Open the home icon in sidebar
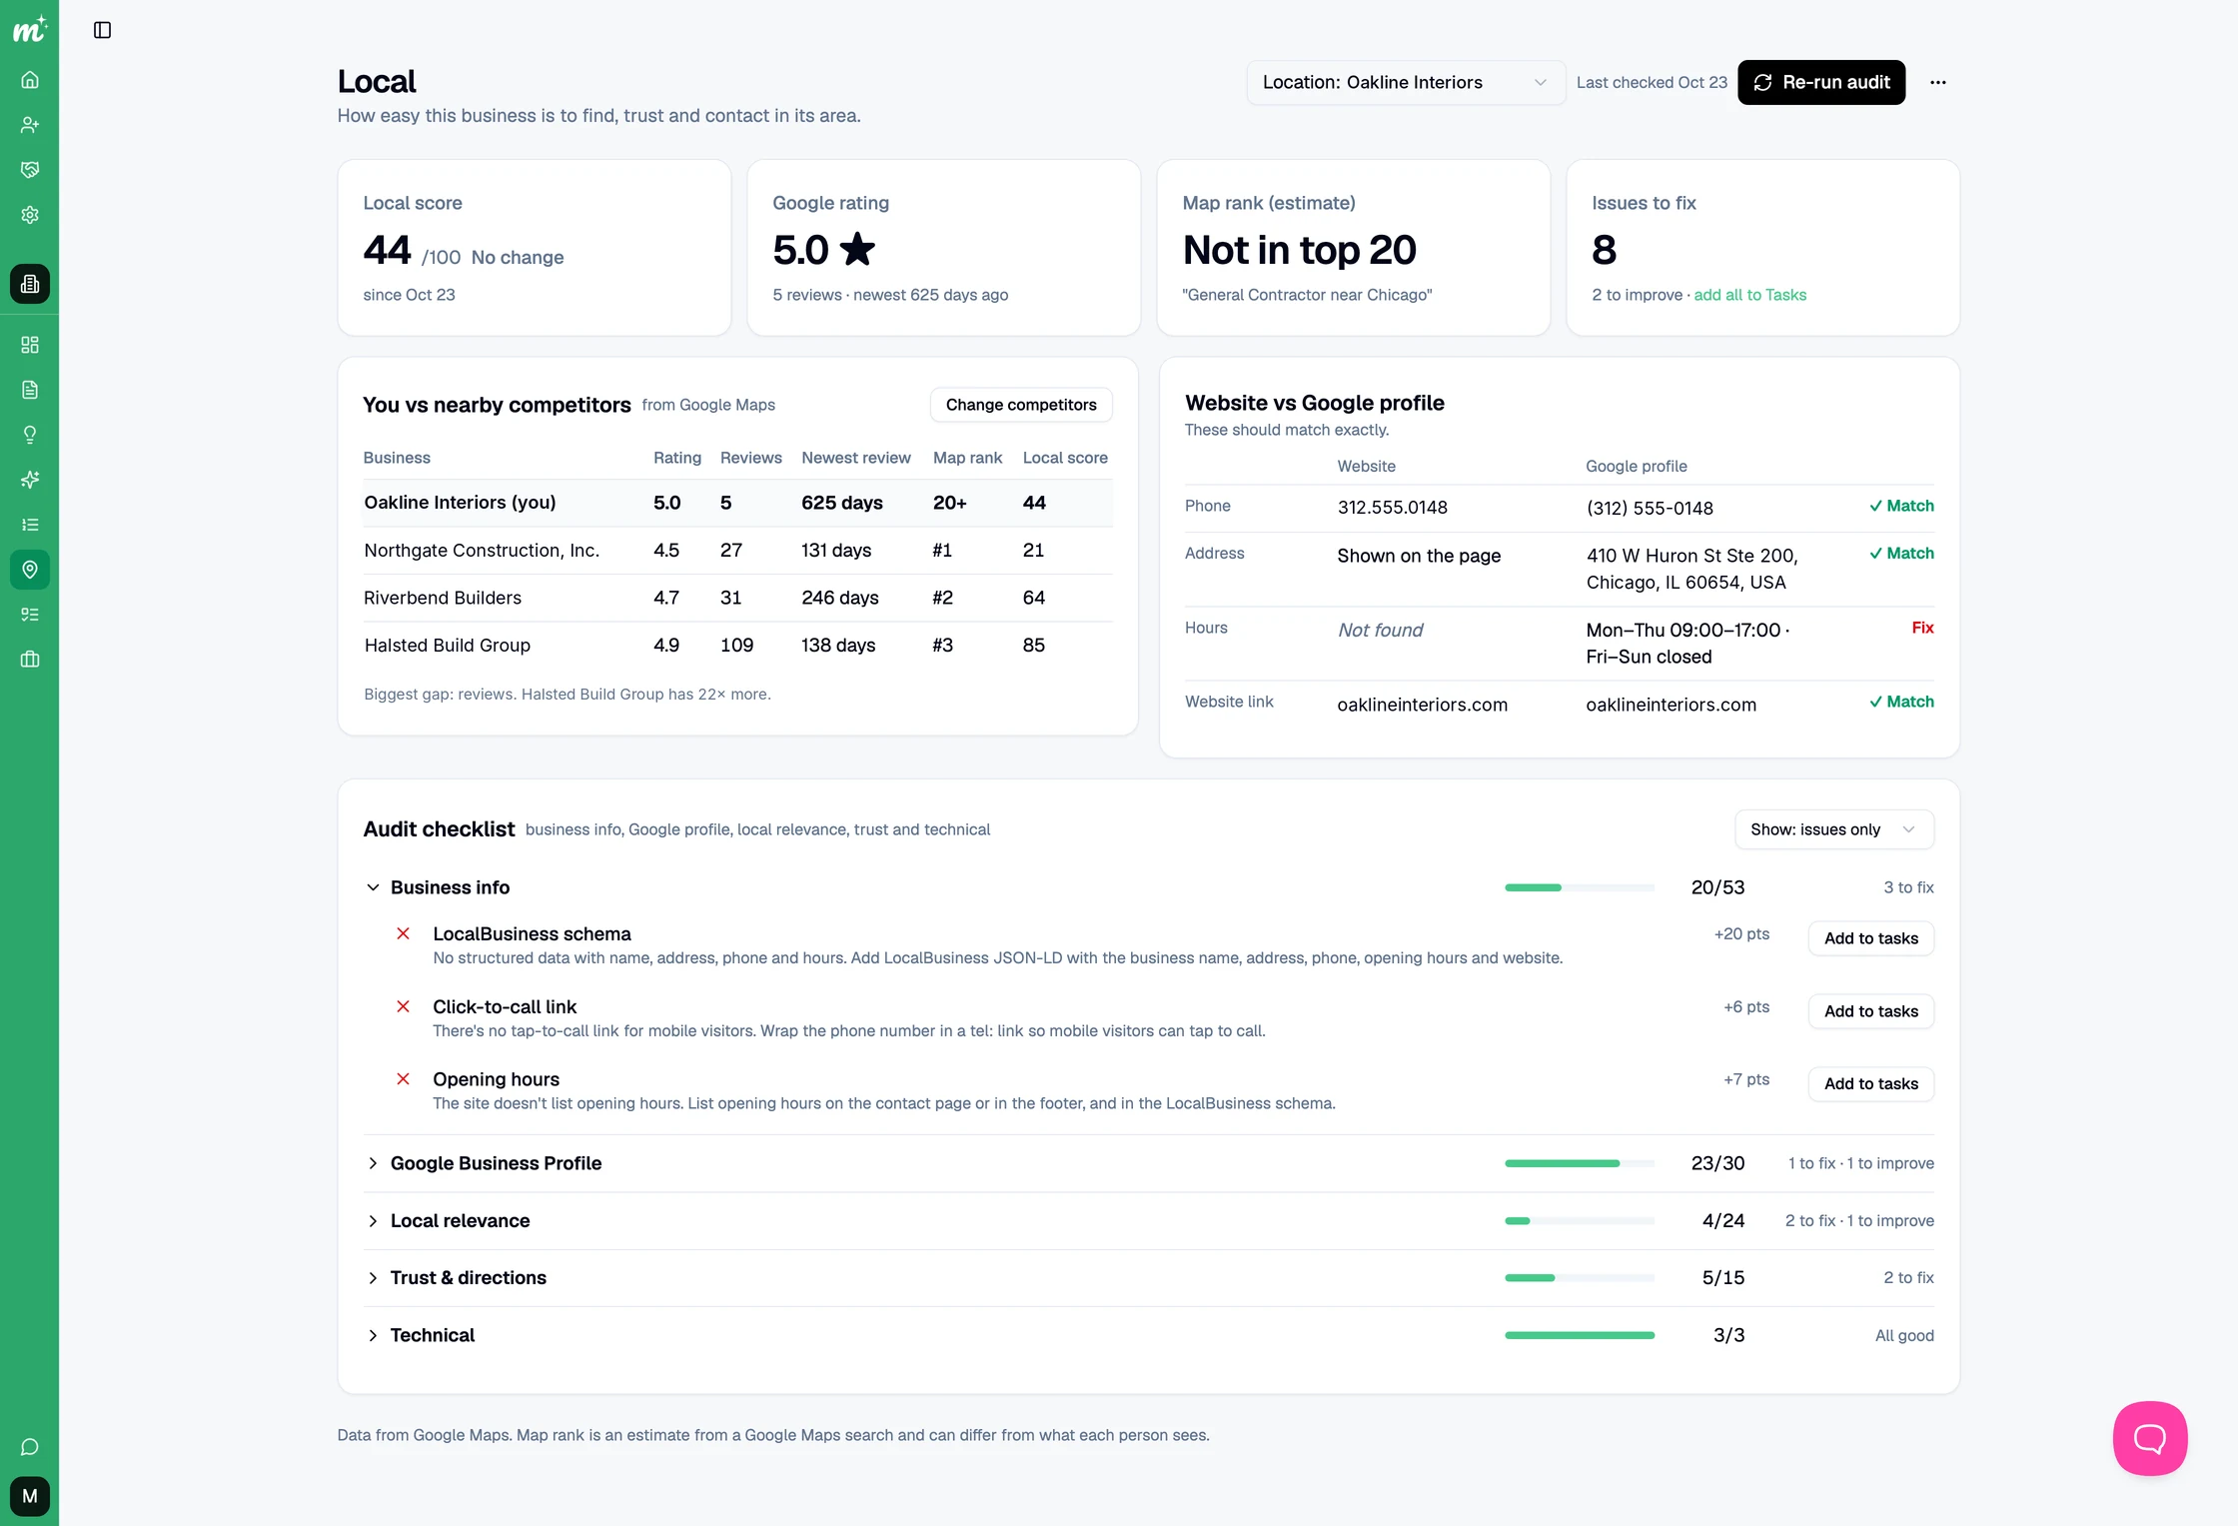The image size is (2238, 1526). click(x=30, y=80)
